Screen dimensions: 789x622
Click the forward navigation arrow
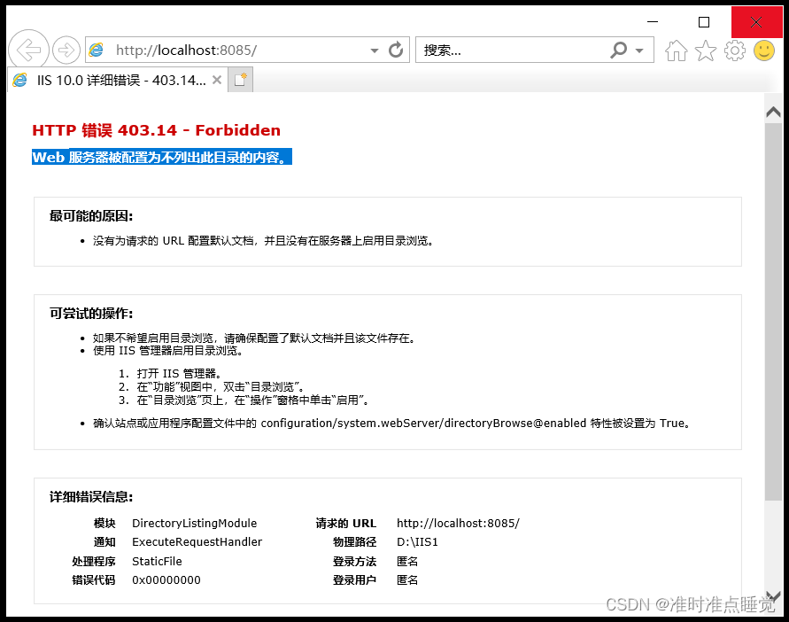tap(66, 50)
